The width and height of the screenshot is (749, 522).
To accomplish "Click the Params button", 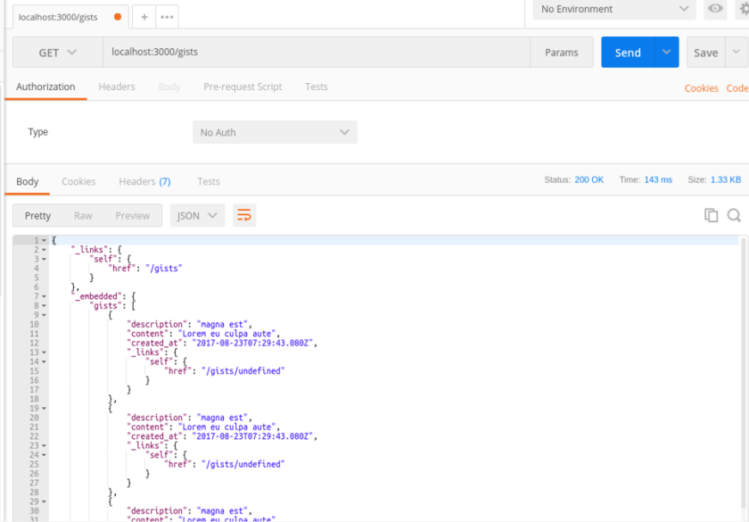I will click(562, 53).
